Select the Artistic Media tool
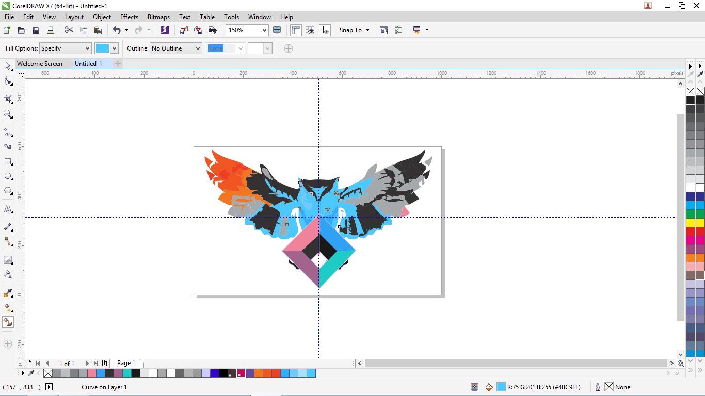 (x=8, y=147)
